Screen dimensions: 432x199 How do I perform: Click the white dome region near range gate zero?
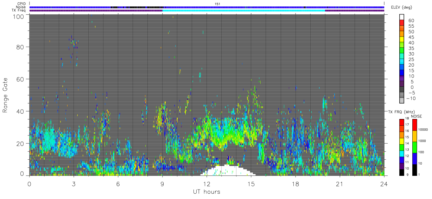[228, 171]
